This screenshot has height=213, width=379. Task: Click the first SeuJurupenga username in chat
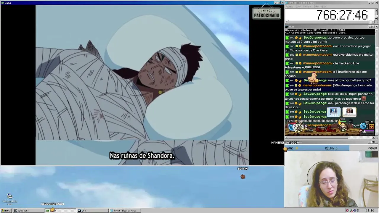[315, 38]
